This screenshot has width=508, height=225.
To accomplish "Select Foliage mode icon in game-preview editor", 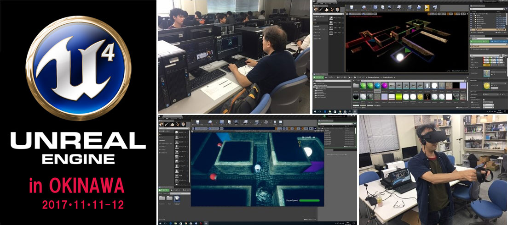I will coord(178,124).
